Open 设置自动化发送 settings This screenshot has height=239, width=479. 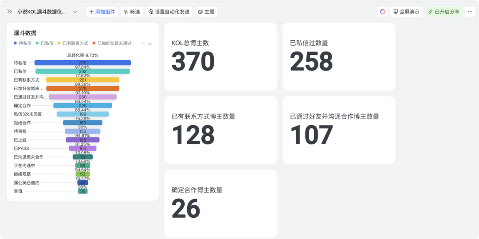tap(169, 12)
